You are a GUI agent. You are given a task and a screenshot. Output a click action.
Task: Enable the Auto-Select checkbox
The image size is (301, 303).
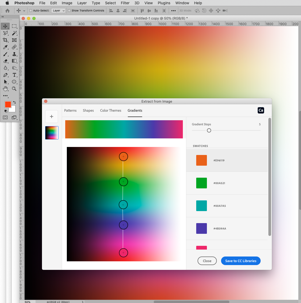[x=30, y=10]
